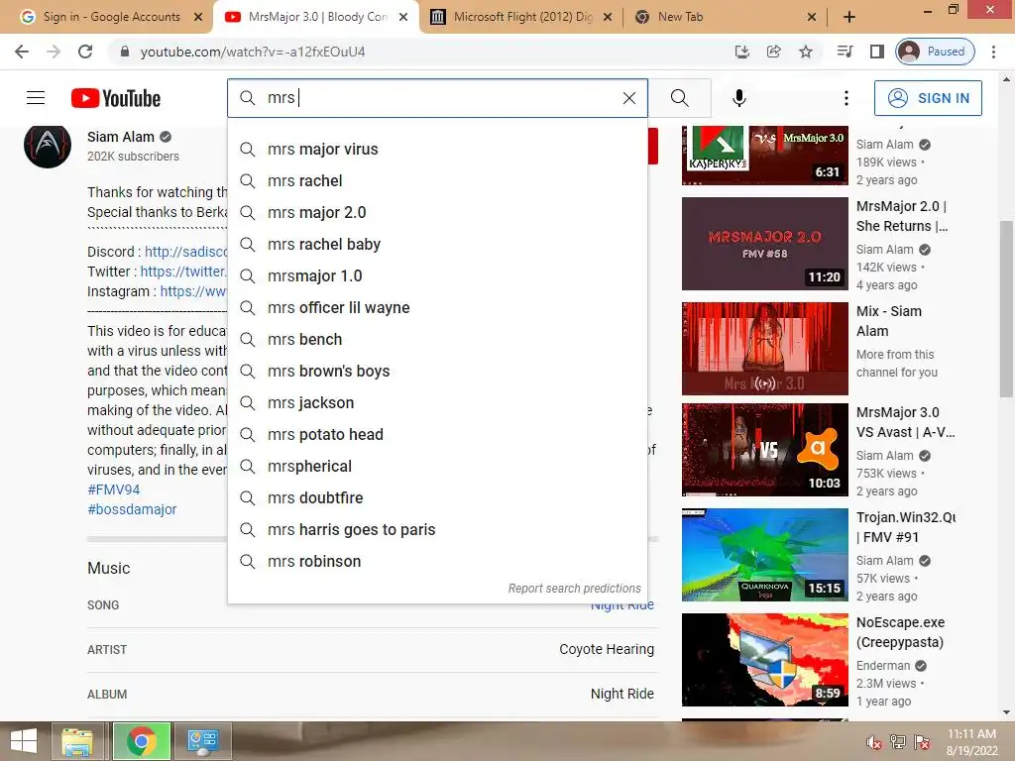The height and width of the screenshot is (761, 1015).
Task: Start voice search with the microphone icon
Action: [x=738, y=98]
